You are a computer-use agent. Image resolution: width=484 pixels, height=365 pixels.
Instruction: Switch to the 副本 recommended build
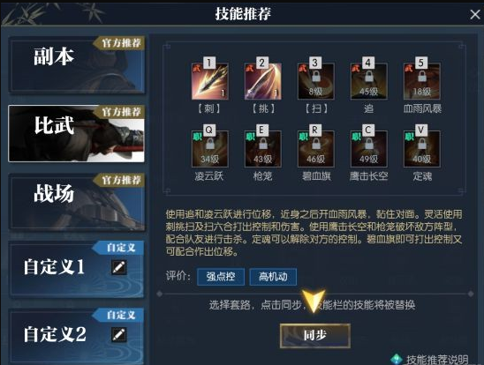tap(77, 64)
